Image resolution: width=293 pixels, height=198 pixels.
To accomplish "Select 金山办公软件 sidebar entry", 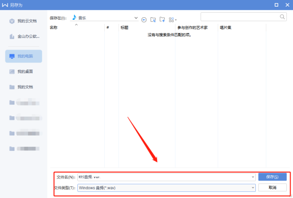I will pos(23,37).
